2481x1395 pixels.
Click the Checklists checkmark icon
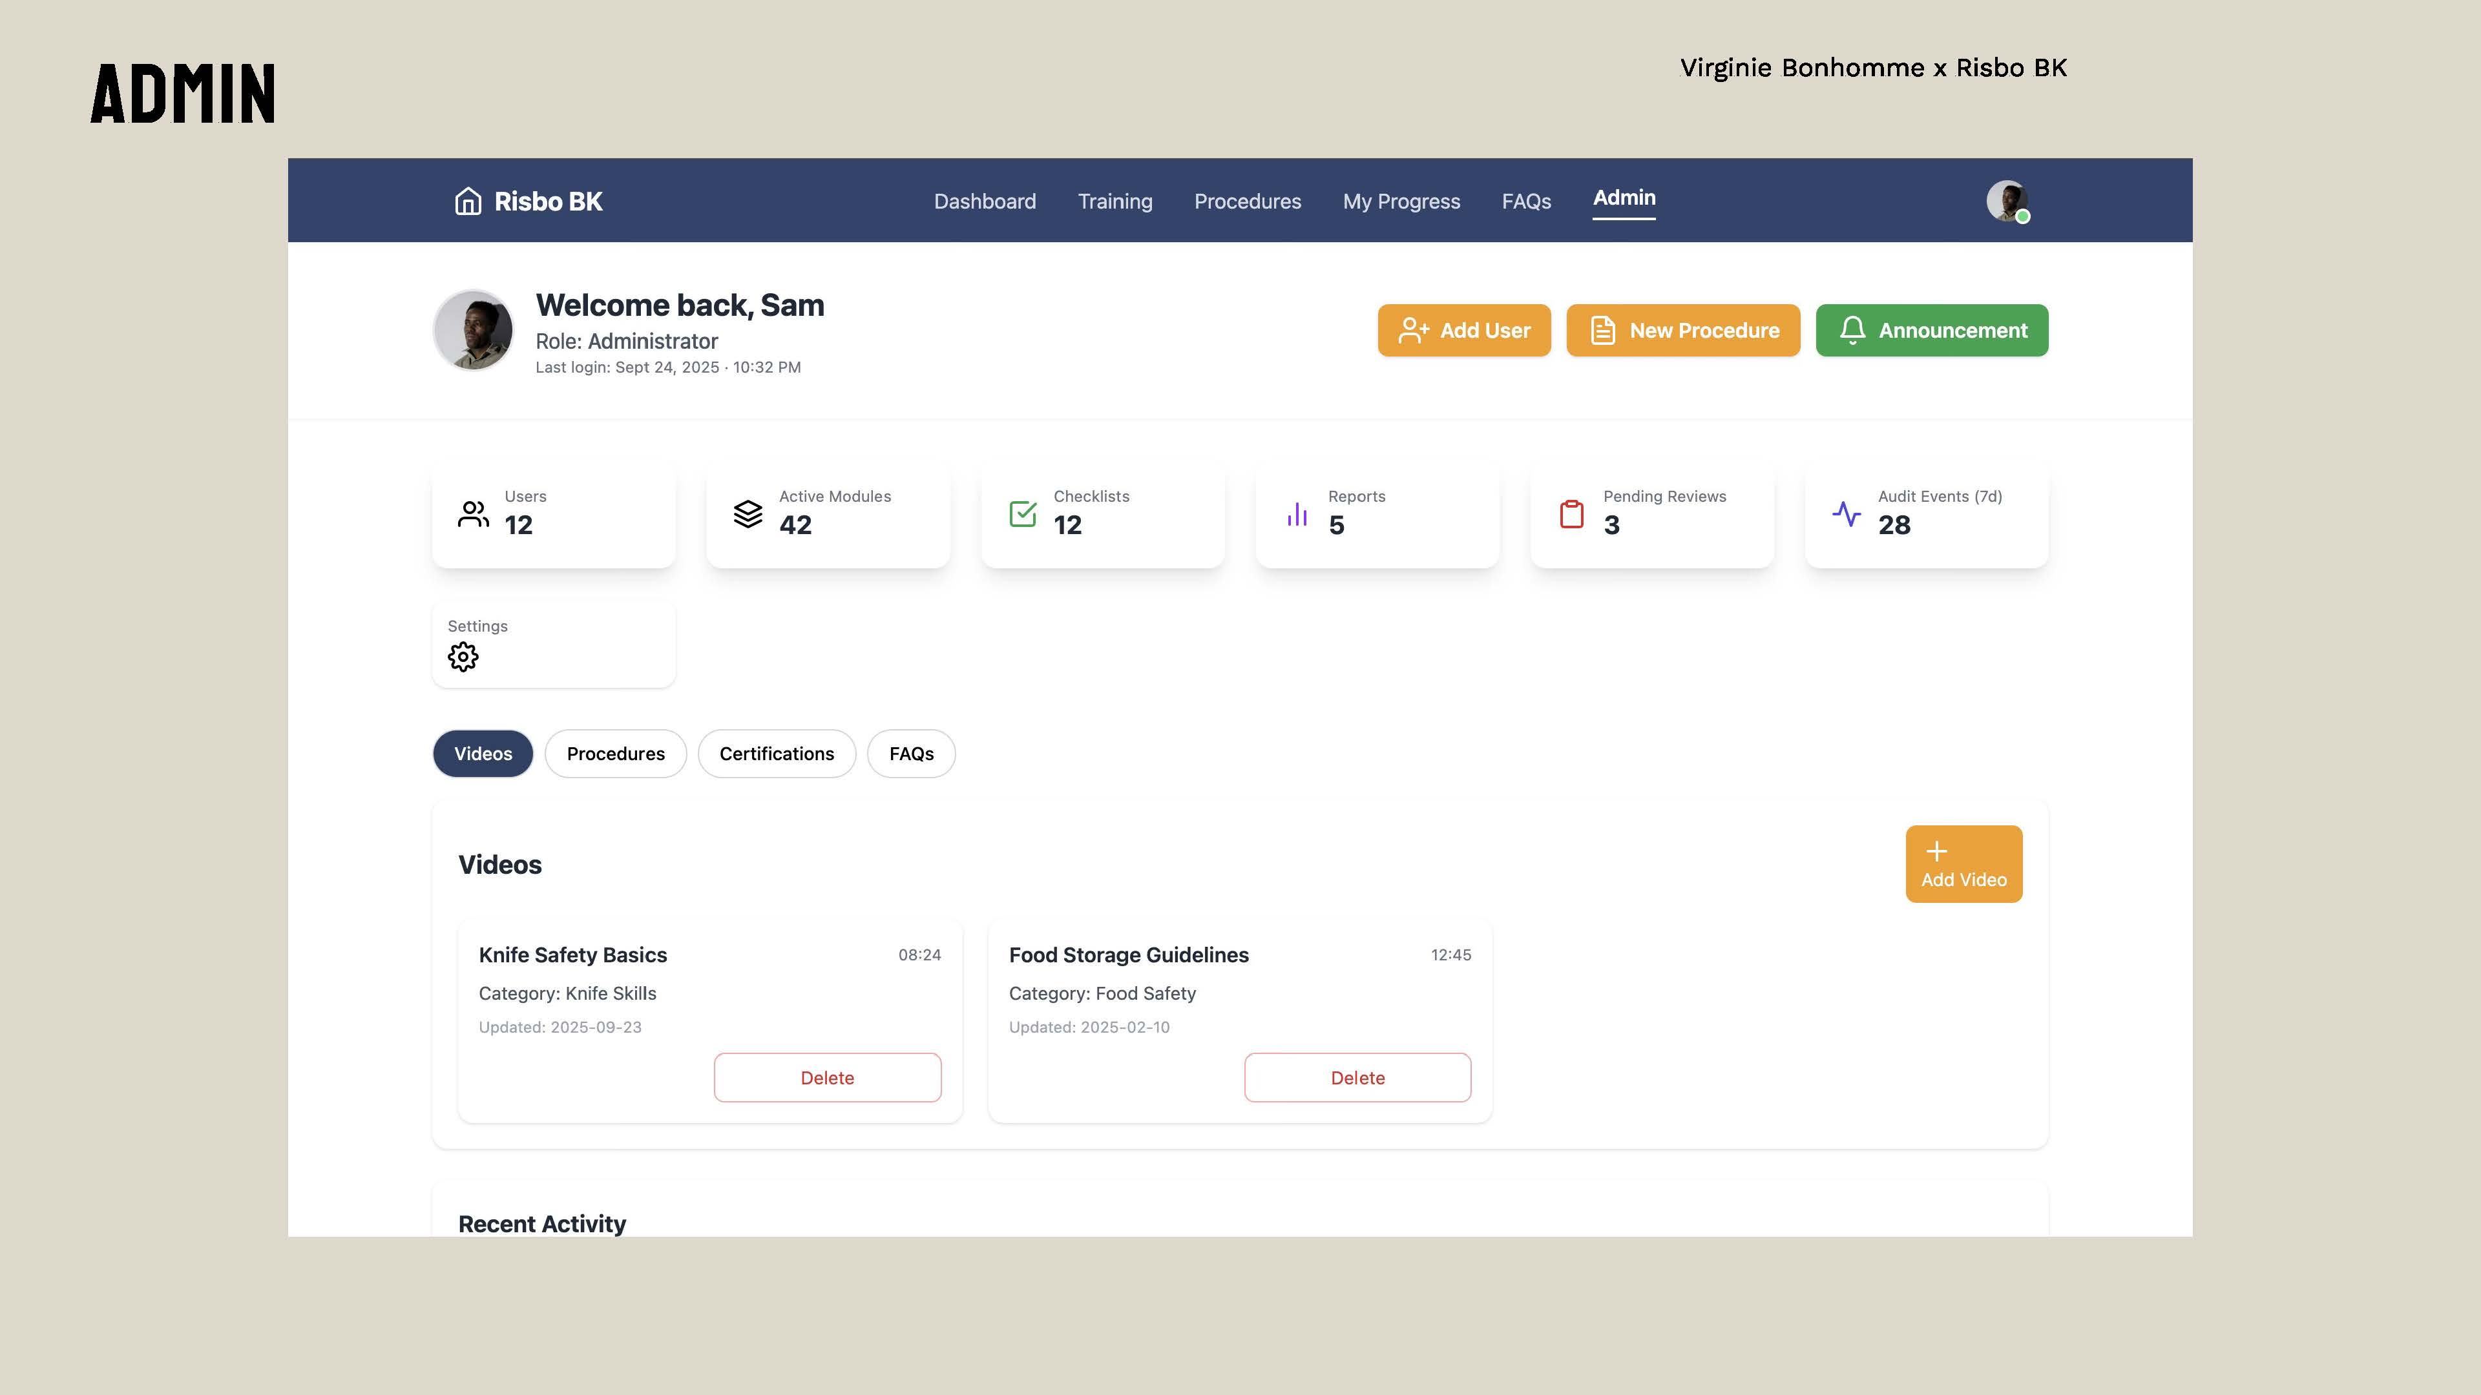[x=1023, y=514]
